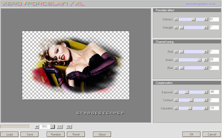Click the Load button
The height and width of the screenshot is (138, 222).
tap(10, 134)
